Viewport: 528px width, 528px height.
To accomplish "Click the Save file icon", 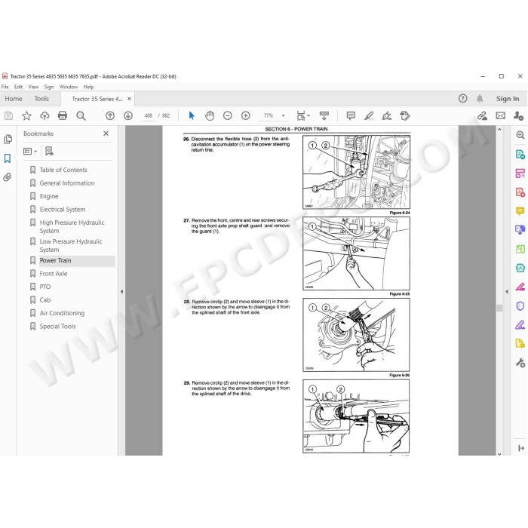I will click(x=8, y=116).
